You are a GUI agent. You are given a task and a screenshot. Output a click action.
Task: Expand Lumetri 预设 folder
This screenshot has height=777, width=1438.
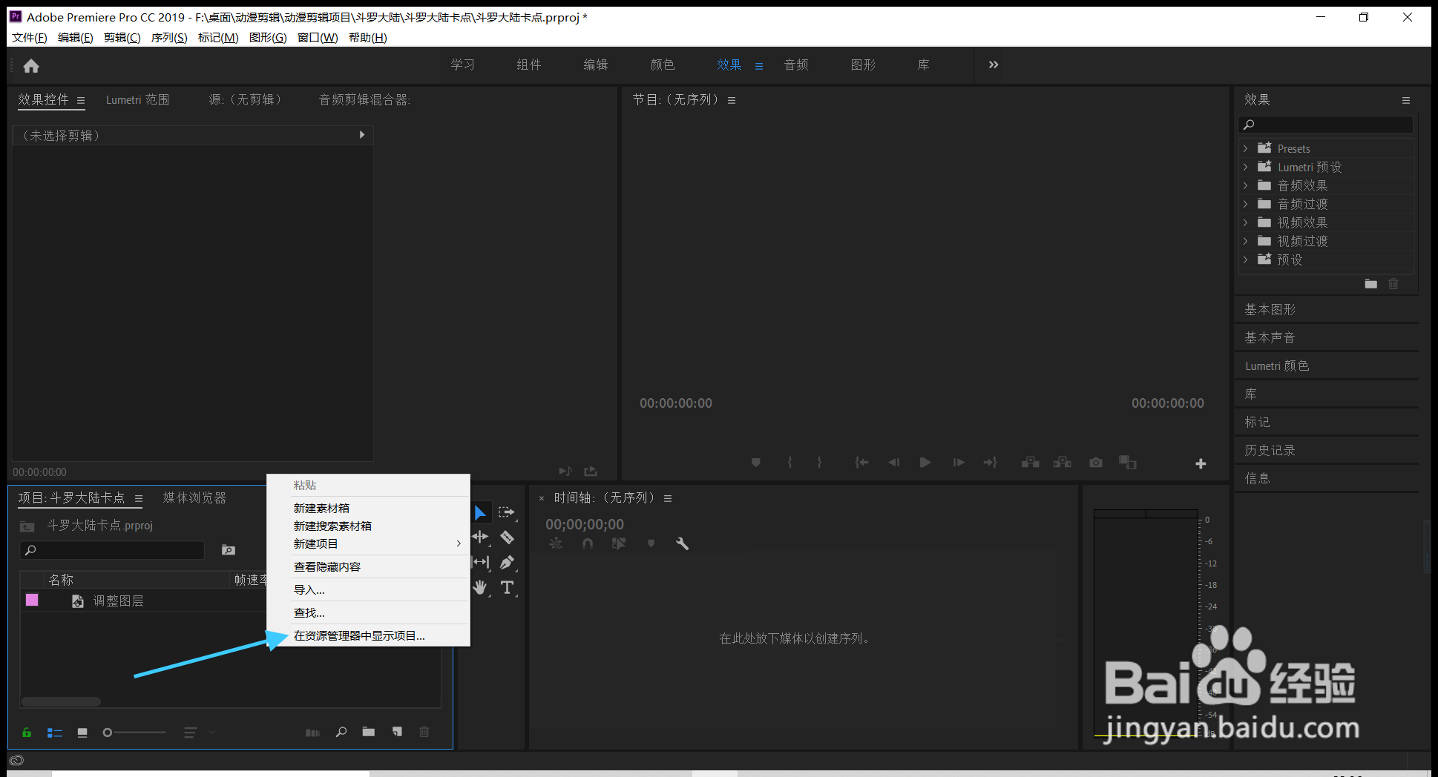point(1246,167)
